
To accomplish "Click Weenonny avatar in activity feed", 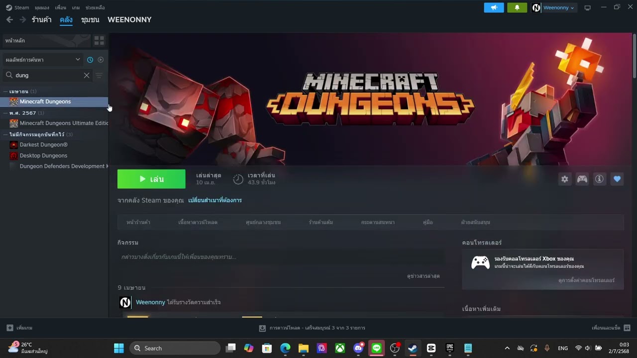I will click(x=125, y=302).
